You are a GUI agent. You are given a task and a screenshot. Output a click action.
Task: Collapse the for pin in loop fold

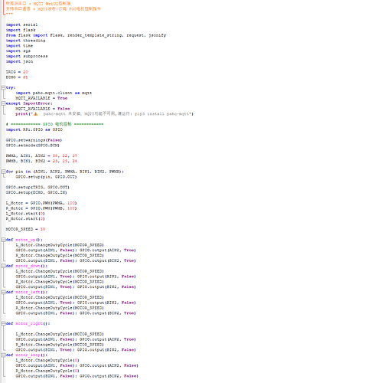(x=3, y=172)
